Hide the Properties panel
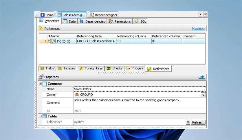 (201, 77)
